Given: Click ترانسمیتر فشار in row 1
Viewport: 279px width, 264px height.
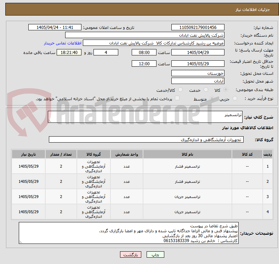Looking at the screenshot, I should coord(187,167).
